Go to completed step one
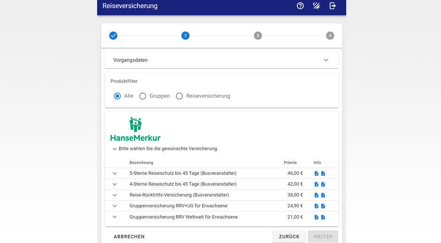This screenshot has width=441, height=243. (x=113, y=36)
